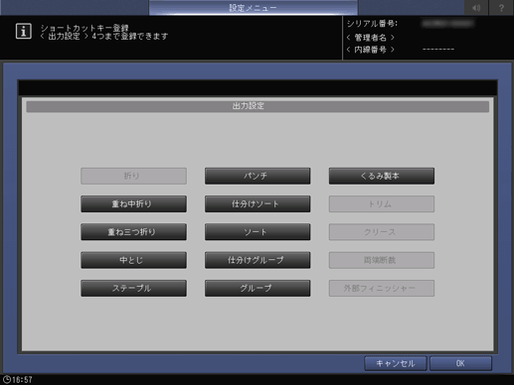The width and height of the screenshot is (514, 385).
Task: Click the information icon beside ショートカットキー登録
Action: click(x=24, y=32)
